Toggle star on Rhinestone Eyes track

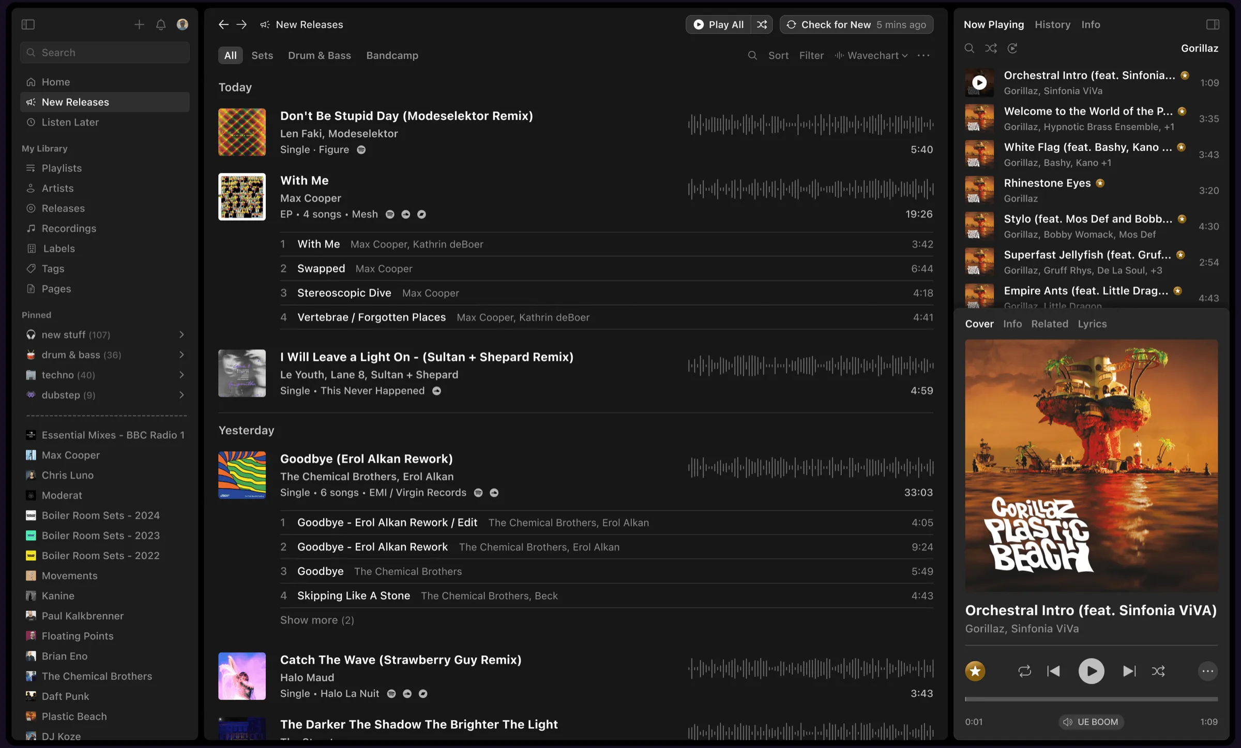click(x=1100, y=183)
